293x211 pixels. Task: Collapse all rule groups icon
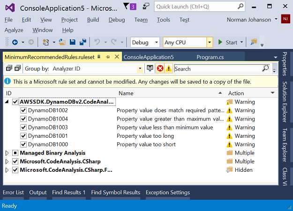click(17, 68)
